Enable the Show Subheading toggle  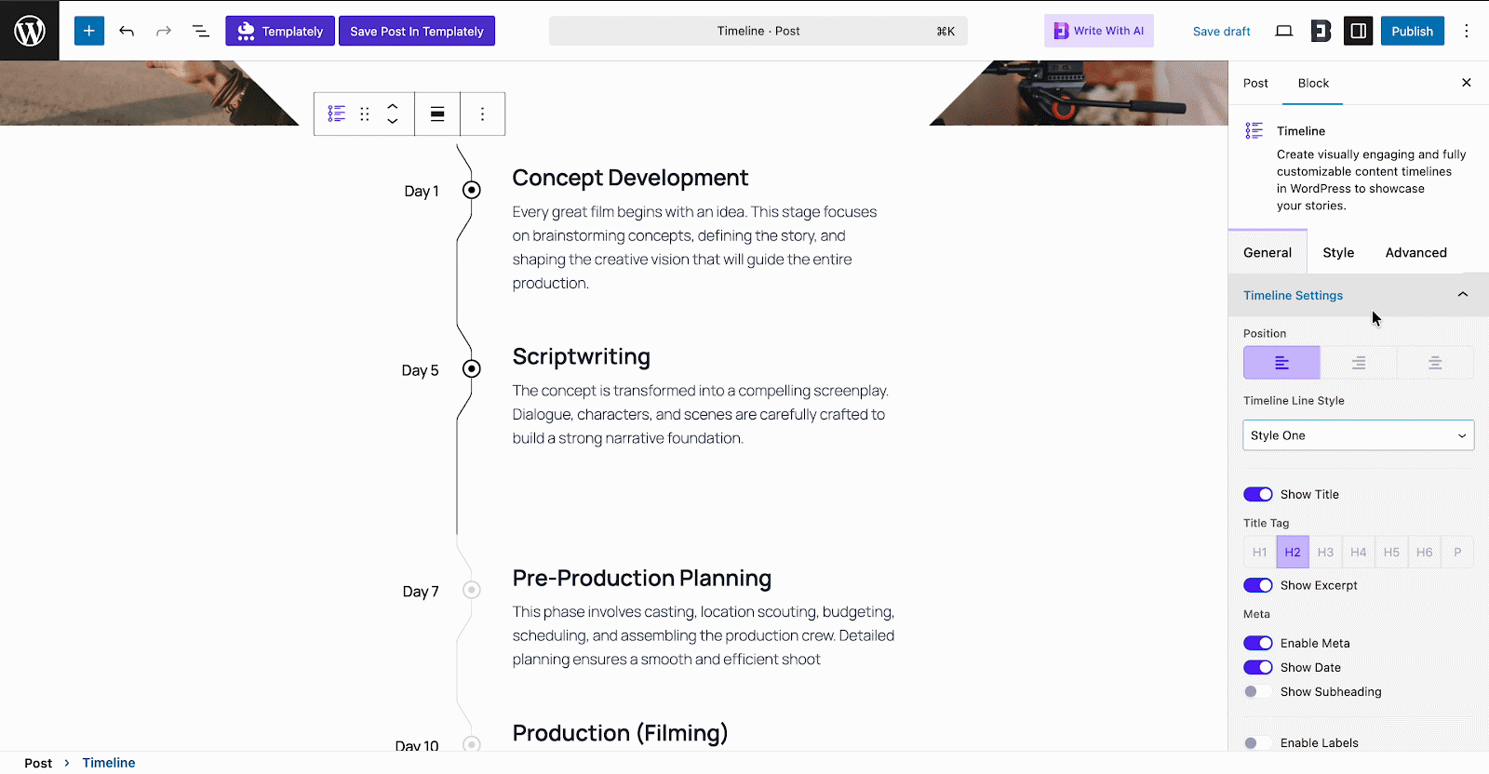tap(1257, 691)
